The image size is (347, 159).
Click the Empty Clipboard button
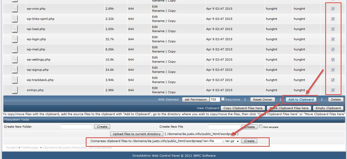(328, 108)
